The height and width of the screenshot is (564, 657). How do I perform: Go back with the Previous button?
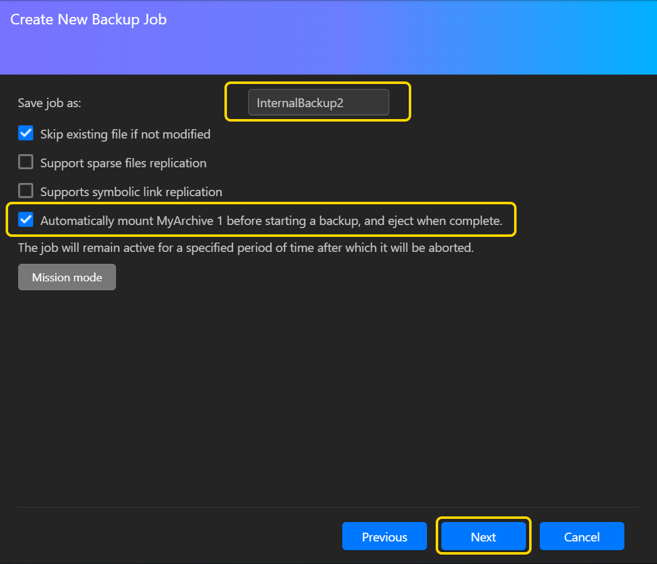point(384,536)
